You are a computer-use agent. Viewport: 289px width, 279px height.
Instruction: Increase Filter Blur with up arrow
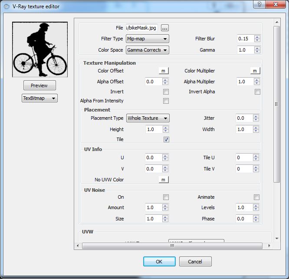pyautogui.click(x=257, y=37)
